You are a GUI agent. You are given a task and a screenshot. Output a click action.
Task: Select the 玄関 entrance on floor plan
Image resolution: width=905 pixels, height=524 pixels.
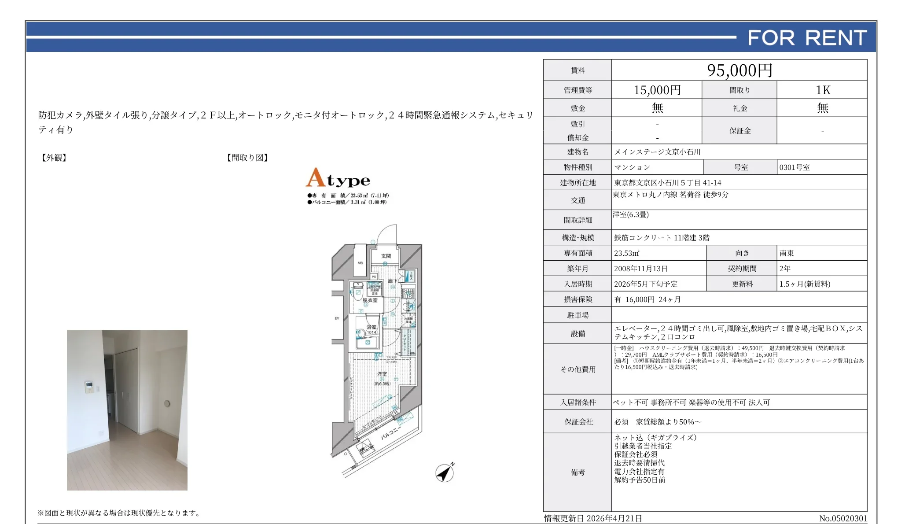coord(386,256)
